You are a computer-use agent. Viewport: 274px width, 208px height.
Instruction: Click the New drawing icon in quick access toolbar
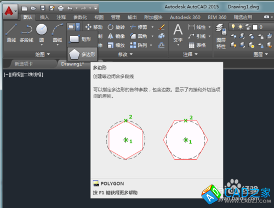pyautogui.click(x=24, y=8)
